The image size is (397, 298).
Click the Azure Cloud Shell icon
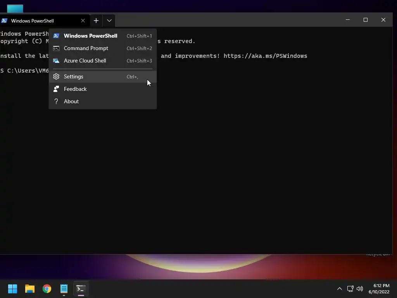coord(56,61)
